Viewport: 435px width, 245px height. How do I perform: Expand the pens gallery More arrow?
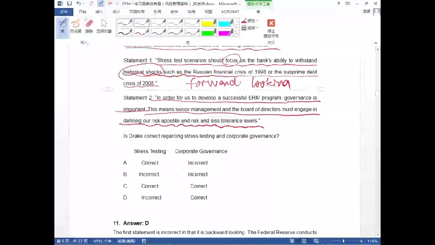point(237,34)
